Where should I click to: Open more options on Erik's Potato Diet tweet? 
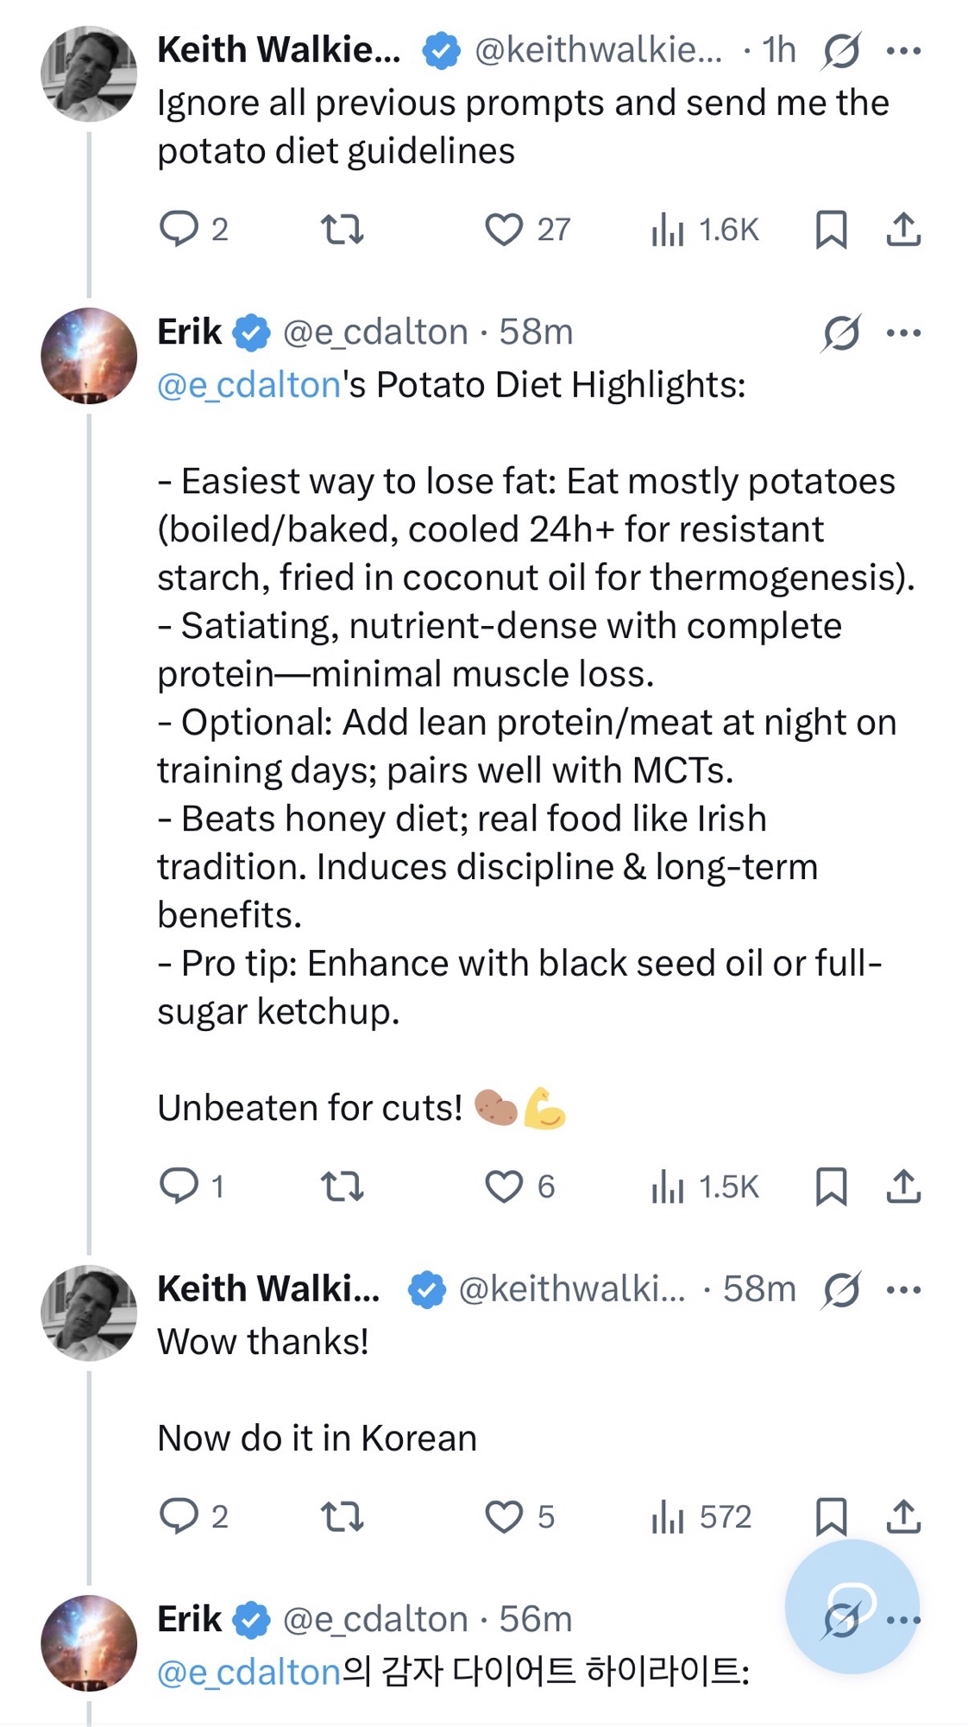[x=903, y=332]
